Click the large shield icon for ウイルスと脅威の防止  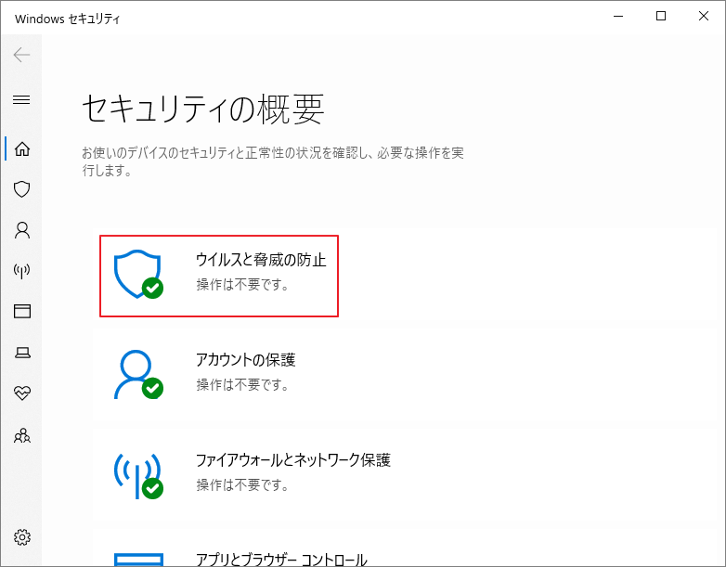coord(138,275)
